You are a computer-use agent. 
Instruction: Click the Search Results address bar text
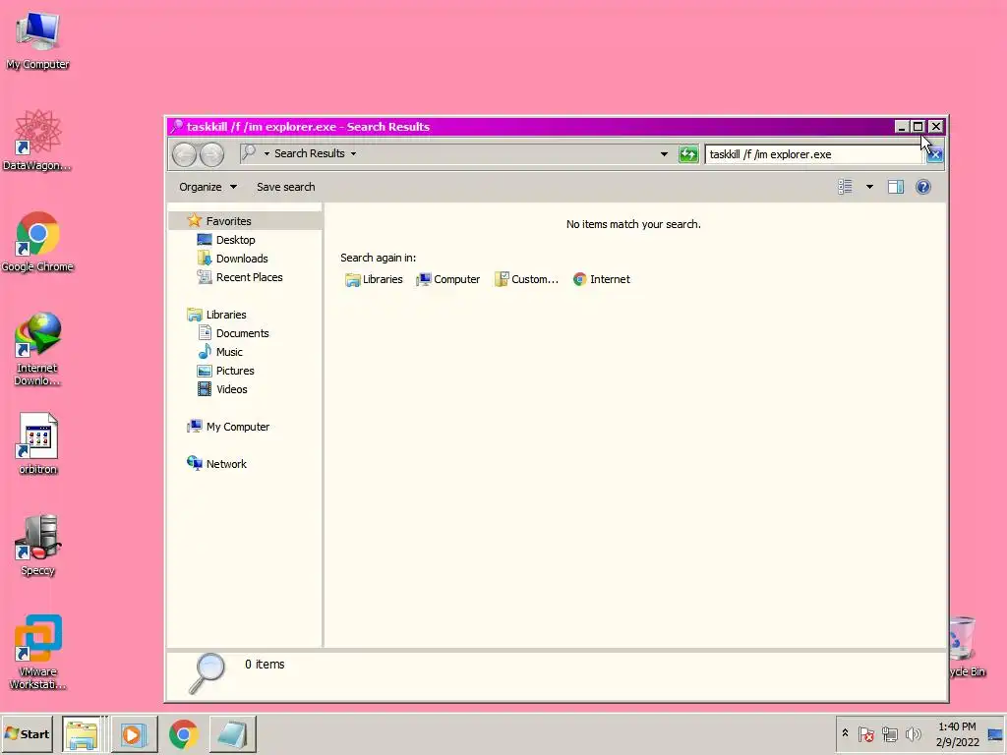click(x=310, y=154)
